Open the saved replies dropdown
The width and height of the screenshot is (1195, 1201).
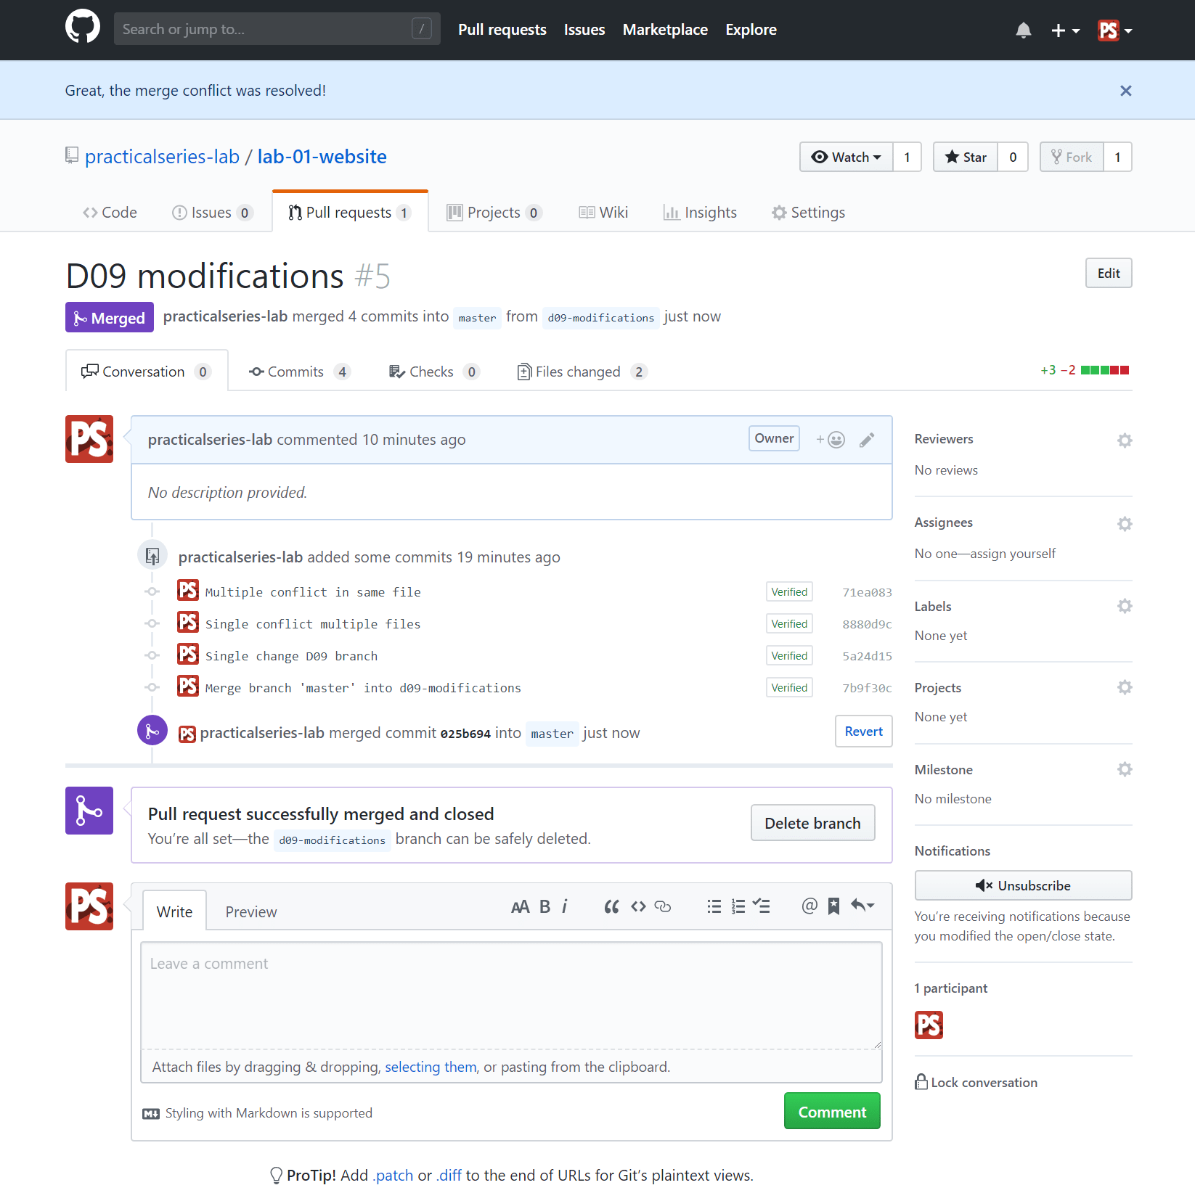pyautogui.click(x=862, y=906)
